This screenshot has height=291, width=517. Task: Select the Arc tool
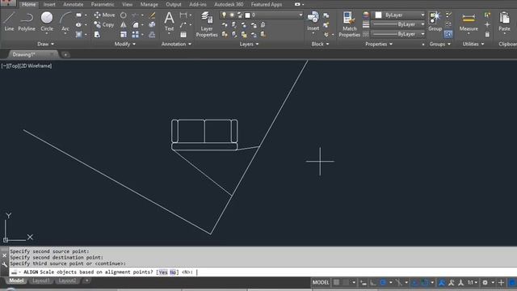tap(65, 22)
